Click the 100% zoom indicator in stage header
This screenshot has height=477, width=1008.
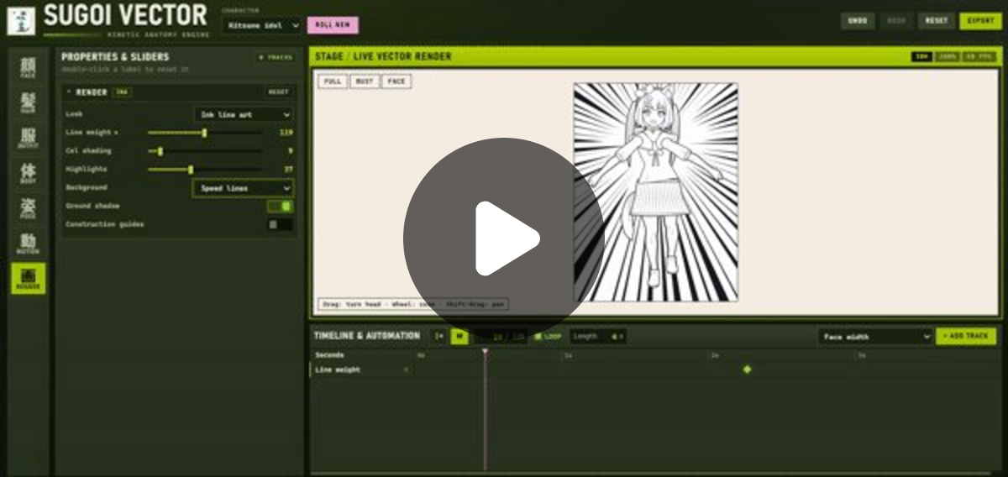(x=948, y=57)
